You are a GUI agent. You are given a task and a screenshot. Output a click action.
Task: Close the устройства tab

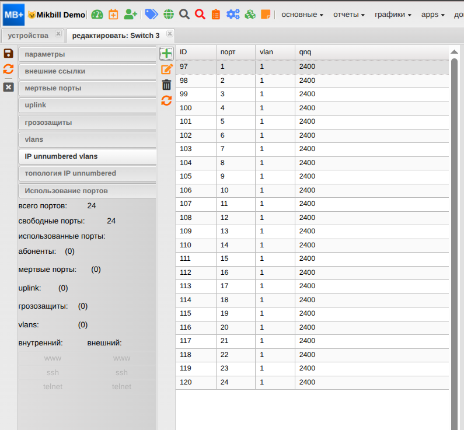click(x=58, y=34)
